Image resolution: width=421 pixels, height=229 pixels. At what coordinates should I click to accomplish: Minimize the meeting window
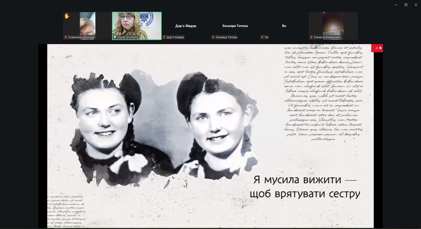point(396,5)
